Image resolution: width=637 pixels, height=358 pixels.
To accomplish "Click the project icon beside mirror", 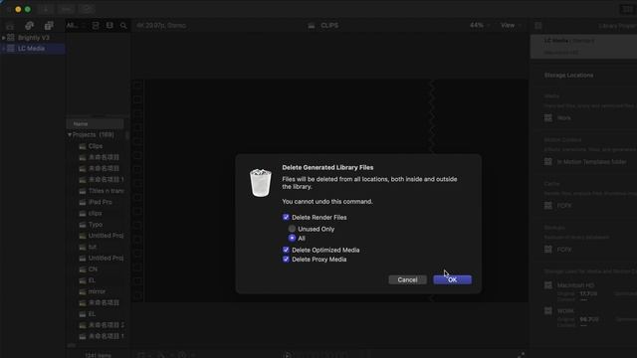I will pos(83,291).
